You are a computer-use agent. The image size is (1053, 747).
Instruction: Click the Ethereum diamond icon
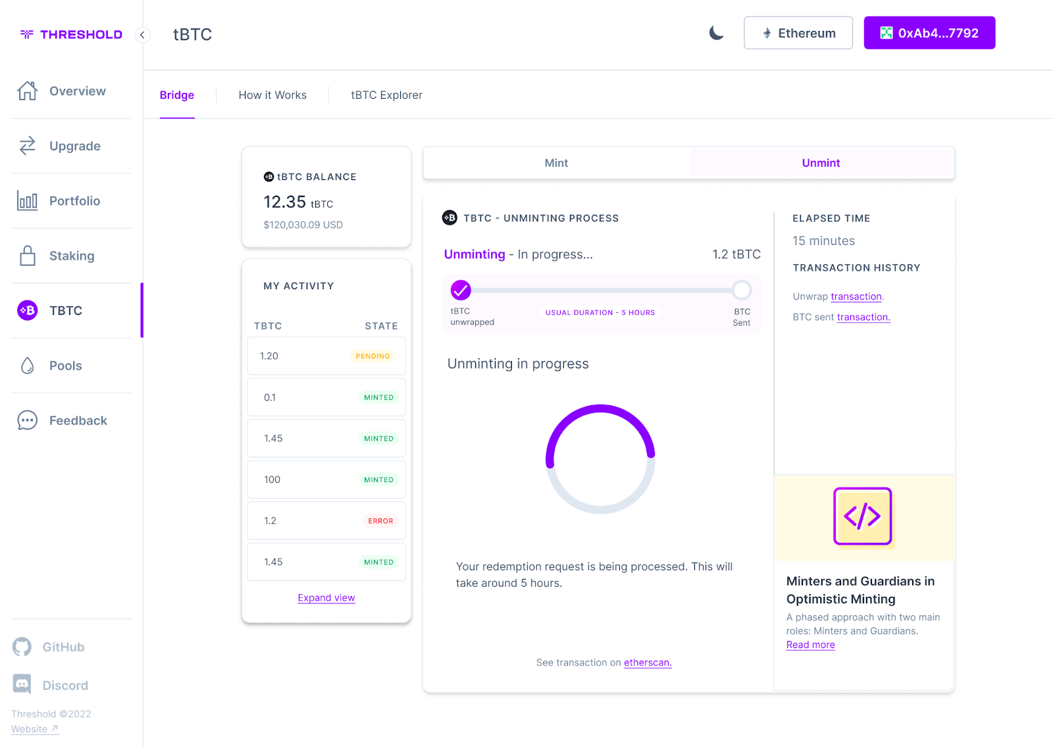coord(767,33)
